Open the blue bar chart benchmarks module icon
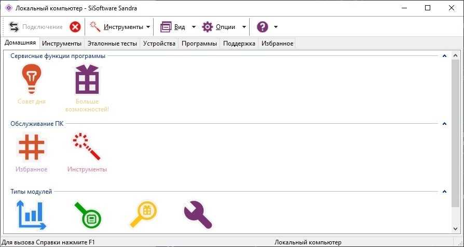The width and height of the screenshot is (464, 247). click(31, 215)
